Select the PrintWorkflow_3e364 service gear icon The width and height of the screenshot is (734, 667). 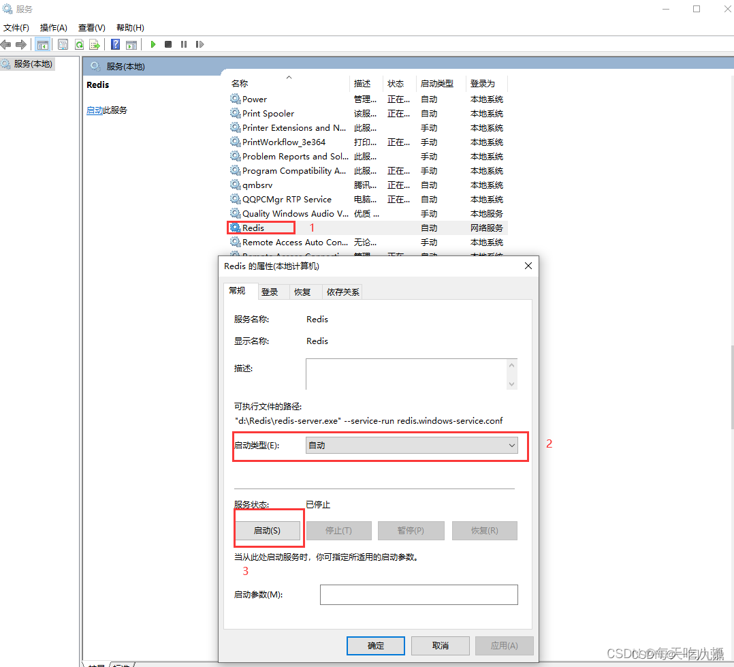tap(235, 142)
